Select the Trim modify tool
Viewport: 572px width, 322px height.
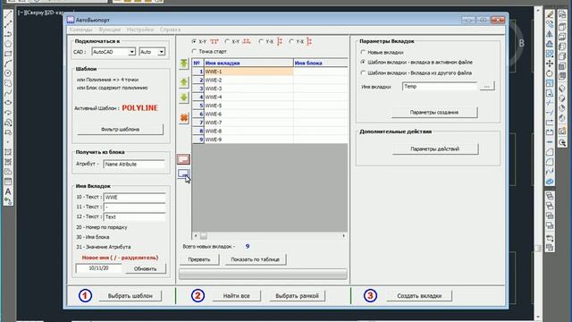(550, 103)
